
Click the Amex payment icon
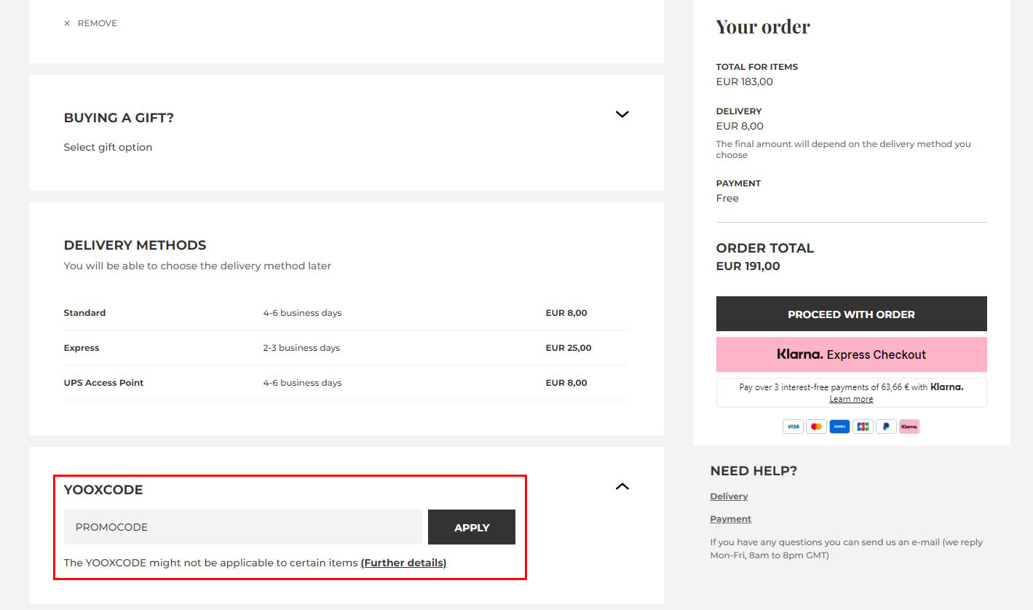(839, 427)
